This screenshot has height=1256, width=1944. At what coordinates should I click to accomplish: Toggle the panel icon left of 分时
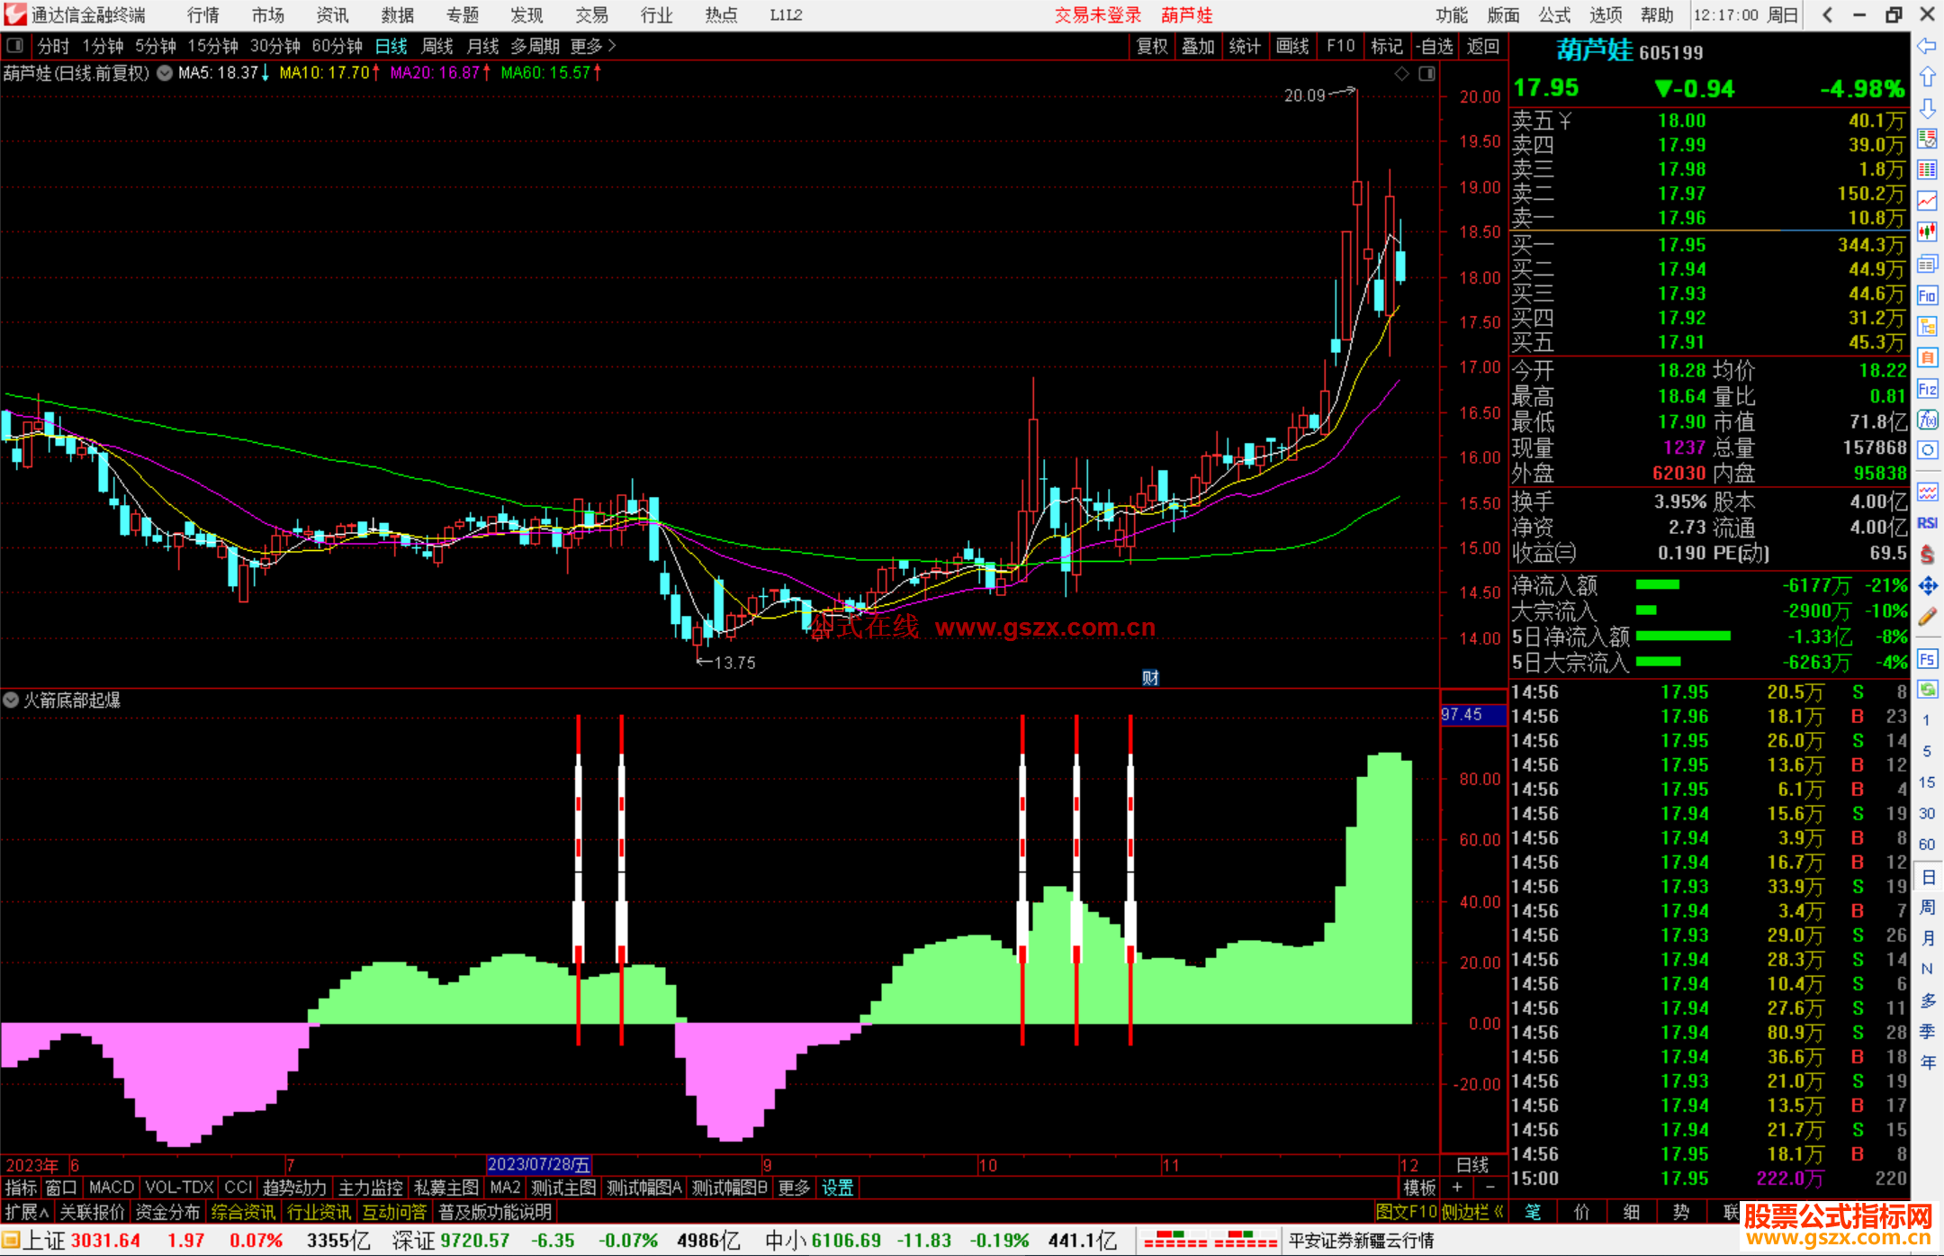[x=15, y=46]
